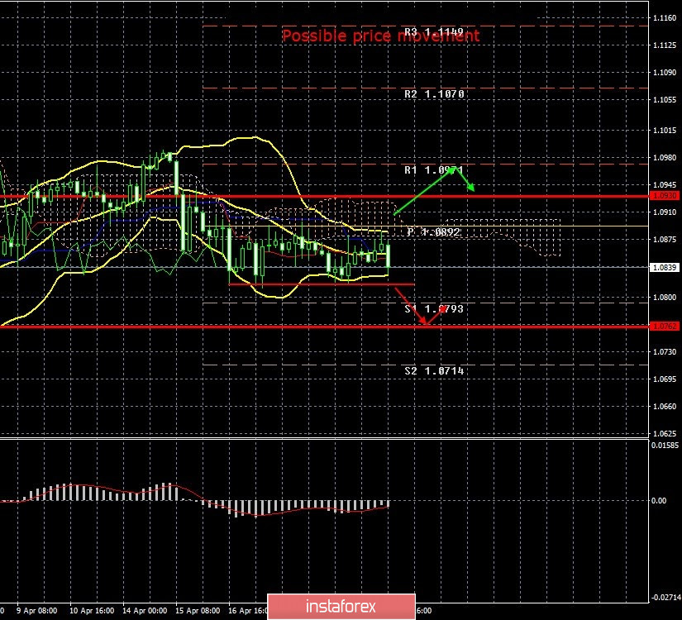Click the 1.1160 price axis value

[665, 18]
